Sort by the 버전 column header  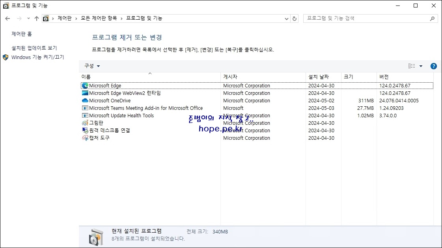click(405, 77)
